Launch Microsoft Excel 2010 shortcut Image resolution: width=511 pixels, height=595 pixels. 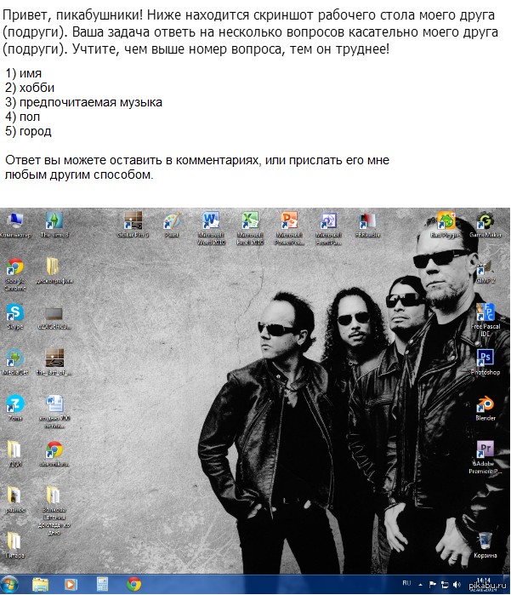coord(249,221)
